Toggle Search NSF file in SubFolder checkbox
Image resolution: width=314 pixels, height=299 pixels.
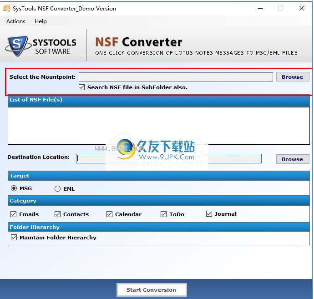pos(82,87)
